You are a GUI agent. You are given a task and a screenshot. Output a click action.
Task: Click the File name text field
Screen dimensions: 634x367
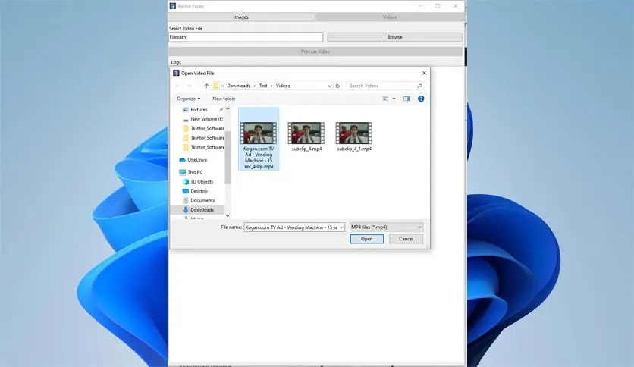point(291,227)
